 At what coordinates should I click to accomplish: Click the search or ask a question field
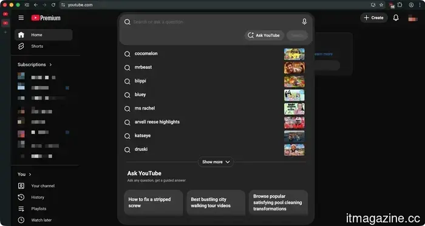216,22
